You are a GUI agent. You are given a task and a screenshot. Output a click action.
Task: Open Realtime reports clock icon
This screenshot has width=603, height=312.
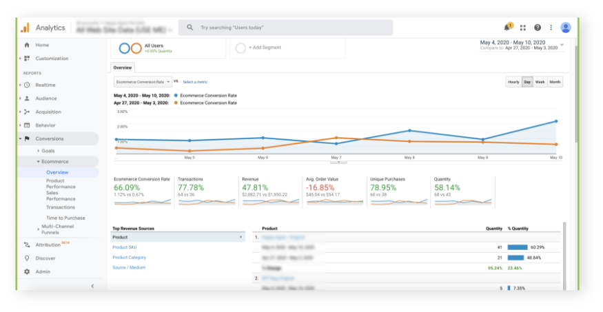click(x=27, y=85)
